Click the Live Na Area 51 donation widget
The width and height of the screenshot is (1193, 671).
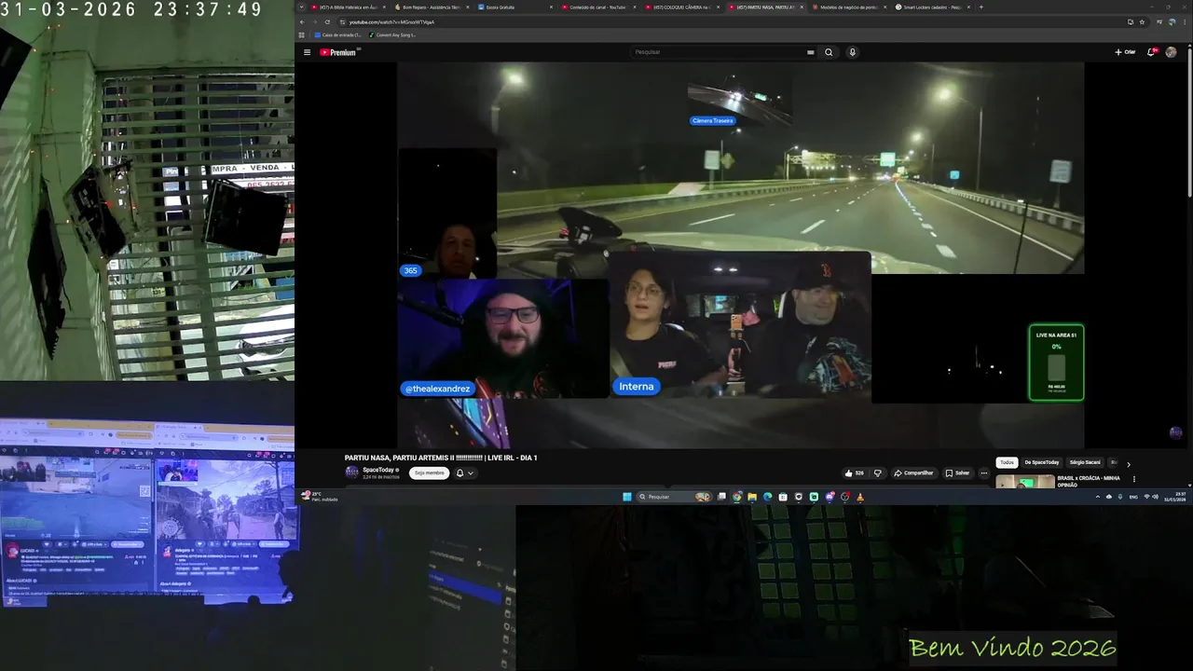(1056, 363)
